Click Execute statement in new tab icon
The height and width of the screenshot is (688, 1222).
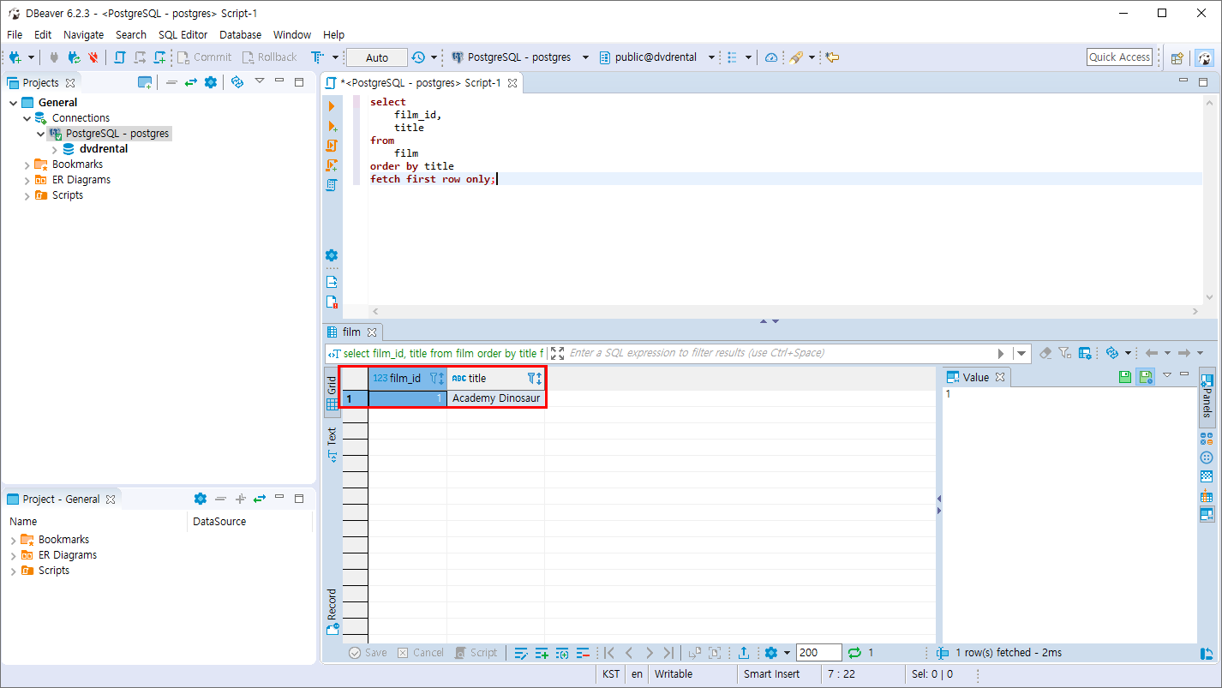tap(332, 126)
